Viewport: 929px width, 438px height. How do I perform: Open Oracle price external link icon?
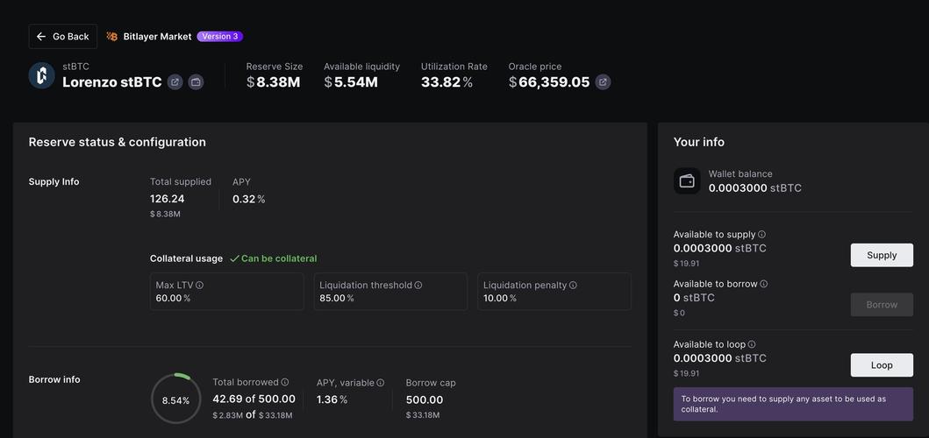[x=603, y=82]
